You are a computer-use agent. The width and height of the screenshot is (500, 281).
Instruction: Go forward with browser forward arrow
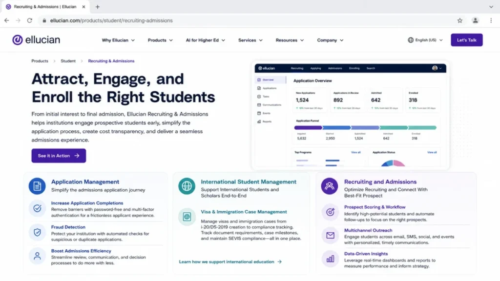point(18,20)
